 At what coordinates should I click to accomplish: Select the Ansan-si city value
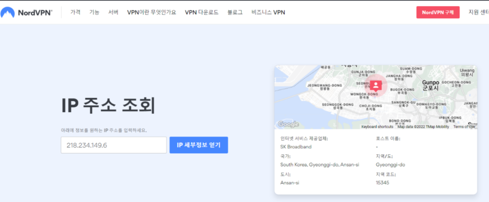click(290, 183)
